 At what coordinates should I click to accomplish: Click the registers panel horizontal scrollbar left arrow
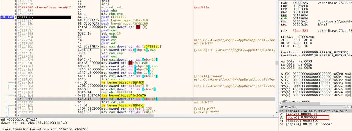(280, 103)
